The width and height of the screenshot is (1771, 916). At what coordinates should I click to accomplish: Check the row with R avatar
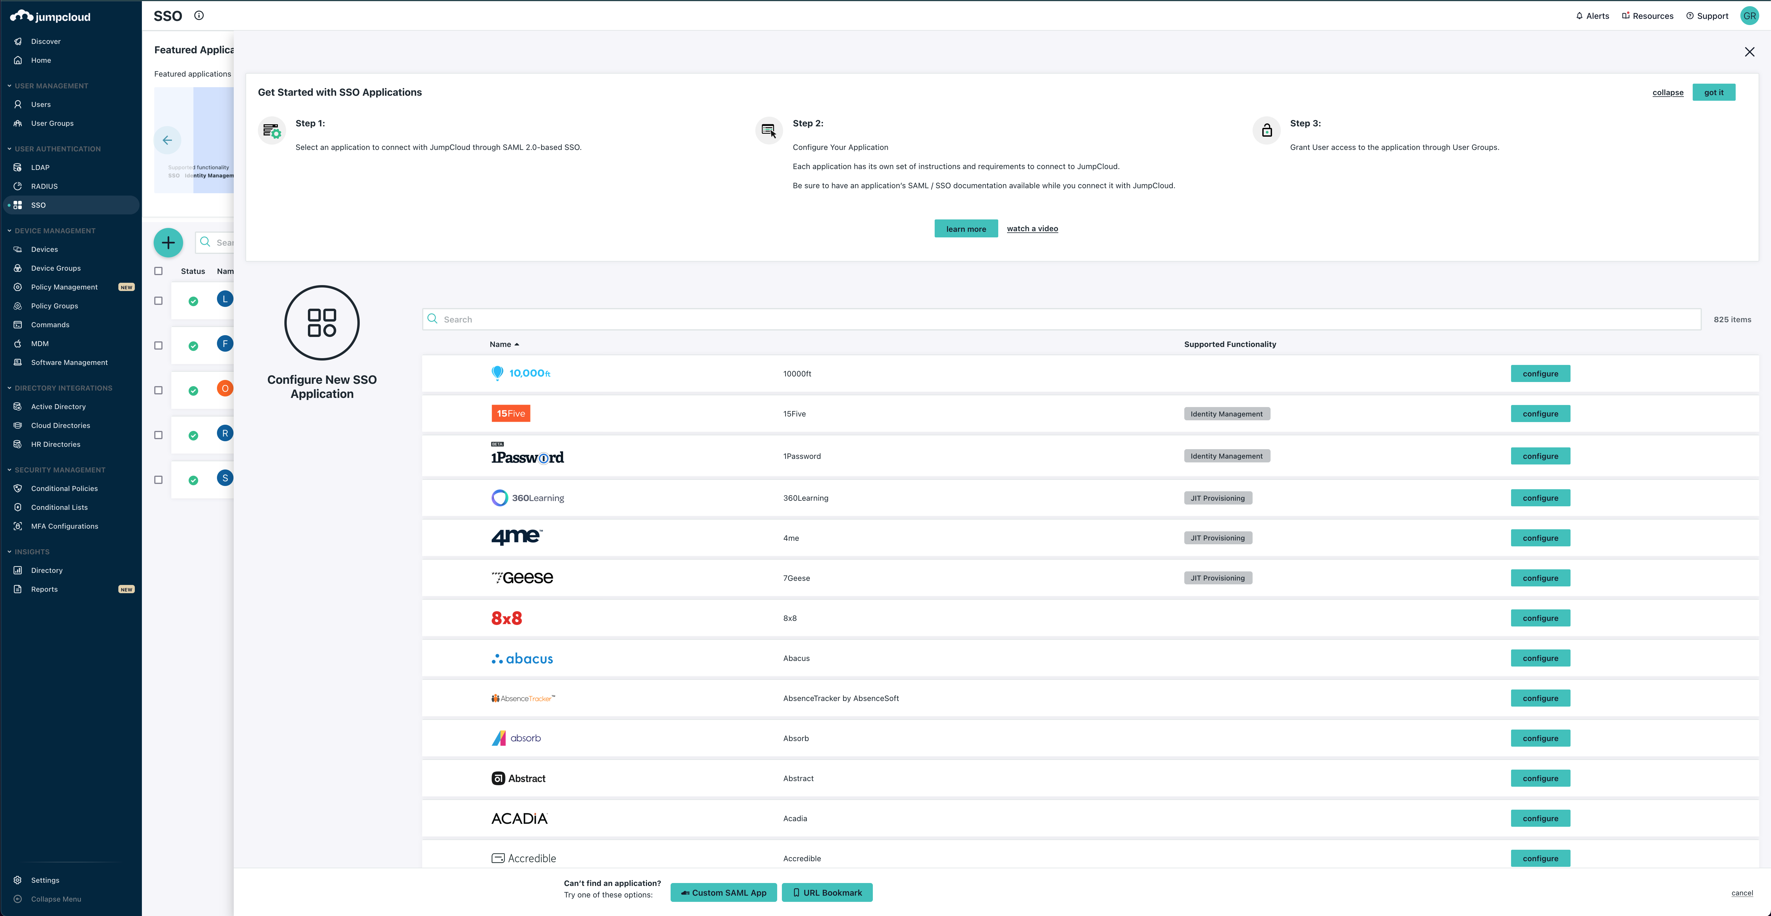point(159,435)
